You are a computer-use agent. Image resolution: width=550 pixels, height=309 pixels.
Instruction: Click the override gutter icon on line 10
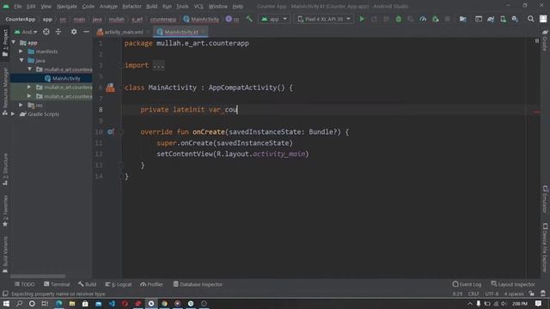110,131
